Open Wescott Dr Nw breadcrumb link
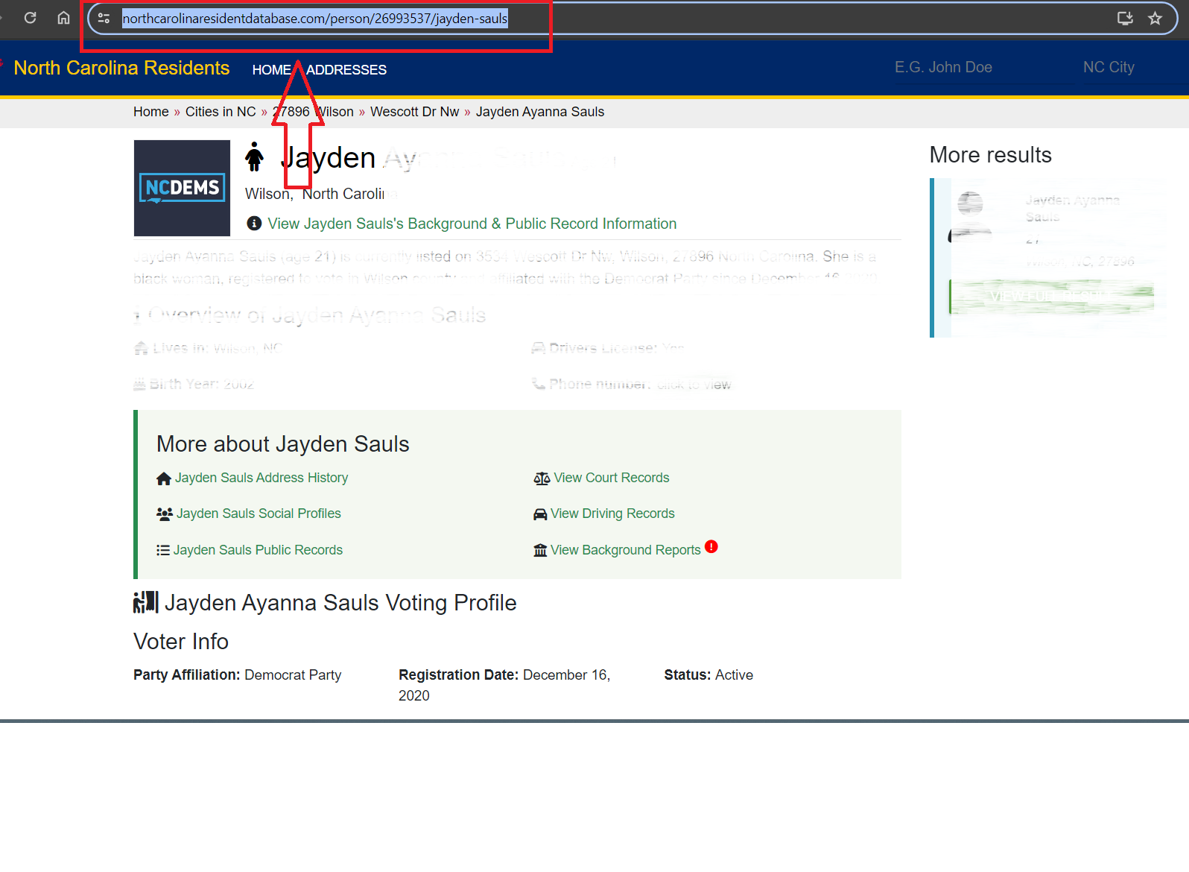This screenshot has height=872, width=1189. pos(414,112)
